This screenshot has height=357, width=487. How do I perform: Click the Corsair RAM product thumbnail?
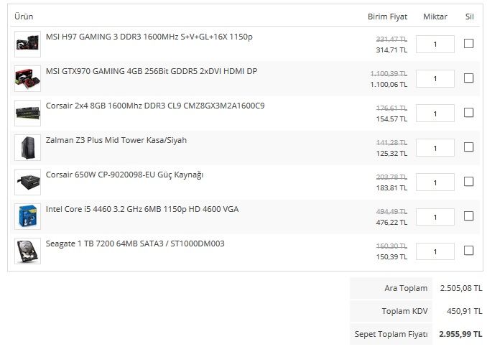pyautogui.click(x=27, y=113)
